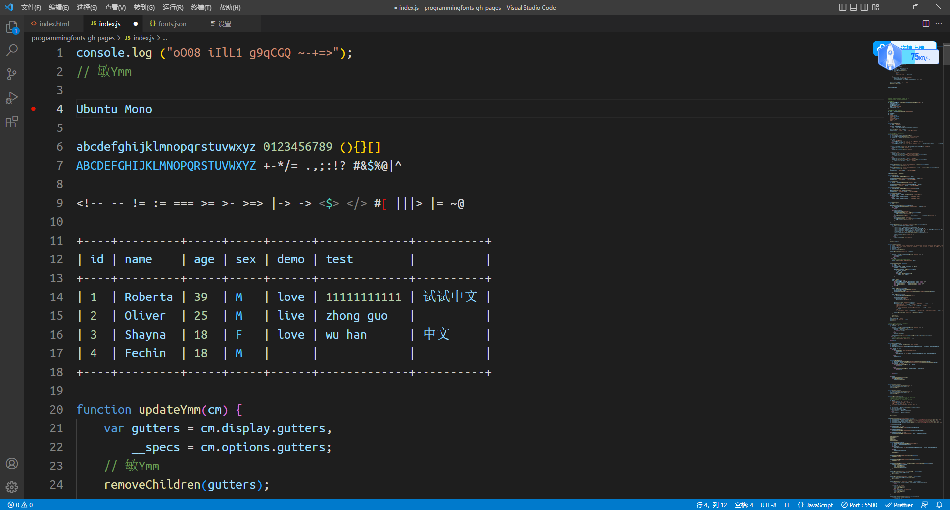This screenshot has height=510, width=950.
Task: Click 'zhong guo' text on line 15
Action: [357, 315]
